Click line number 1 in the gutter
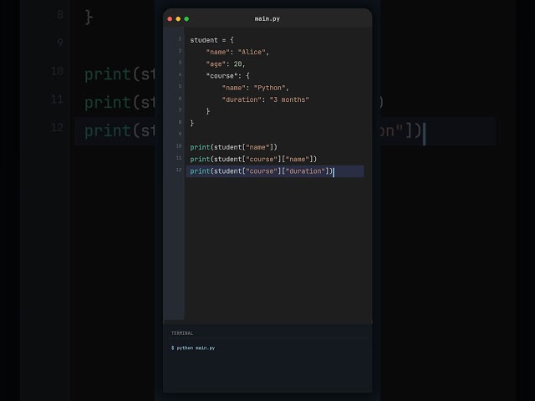Image resolution: width=535 pixels, height=401 pixels. [x=180, y=39]
